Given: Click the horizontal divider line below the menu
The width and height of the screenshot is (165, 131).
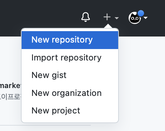Looking at the screenshot, I should click(45, 125).
